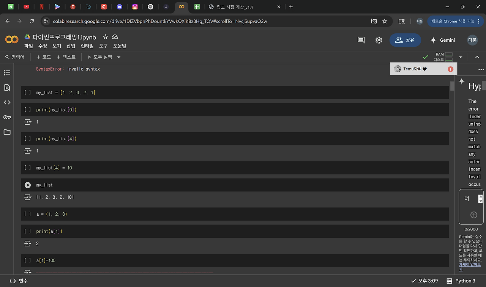Switch to the Netflix browser tab

click(42, 7)
